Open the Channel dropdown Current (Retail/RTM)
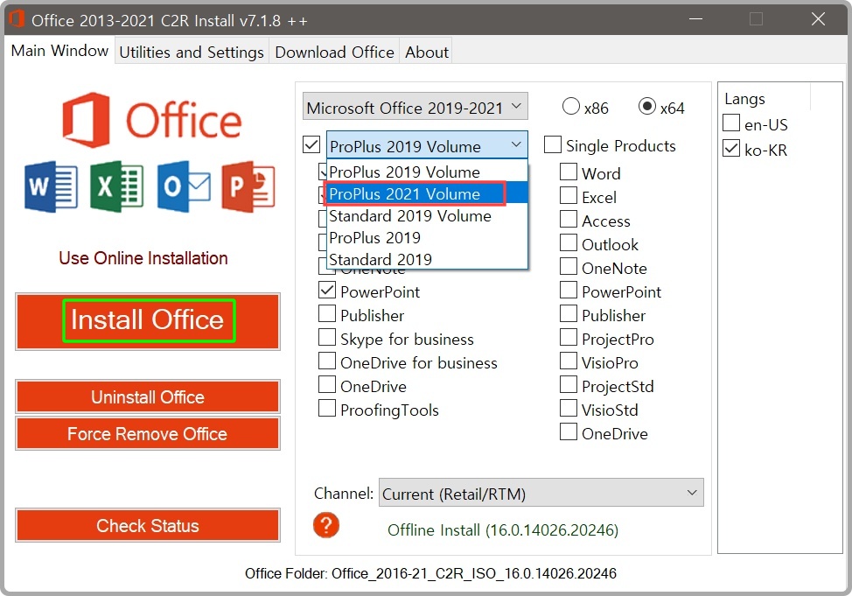This screenshot has width=852, height=596. tap(541, 493)
